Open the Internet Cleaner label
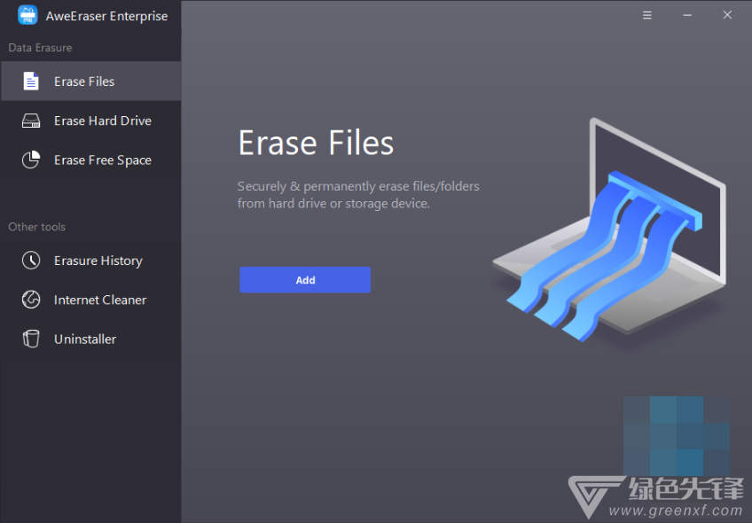 pyautogui.click(x=100, y=301)
